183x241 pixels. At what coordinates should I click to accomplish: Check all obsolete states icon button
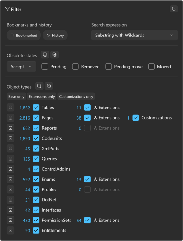point(55,55)
